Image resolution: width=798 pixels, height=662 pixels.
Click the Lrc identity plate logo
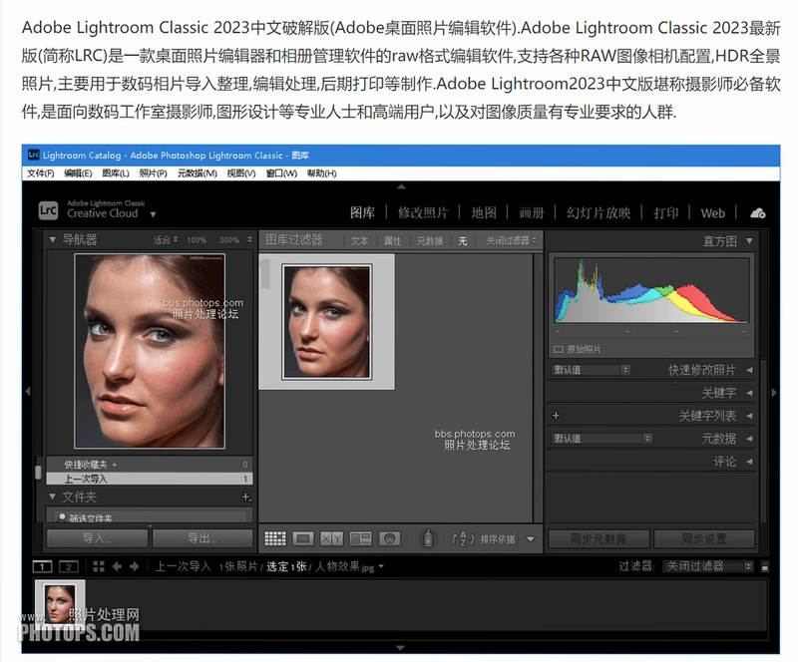(x=48, y=210)
